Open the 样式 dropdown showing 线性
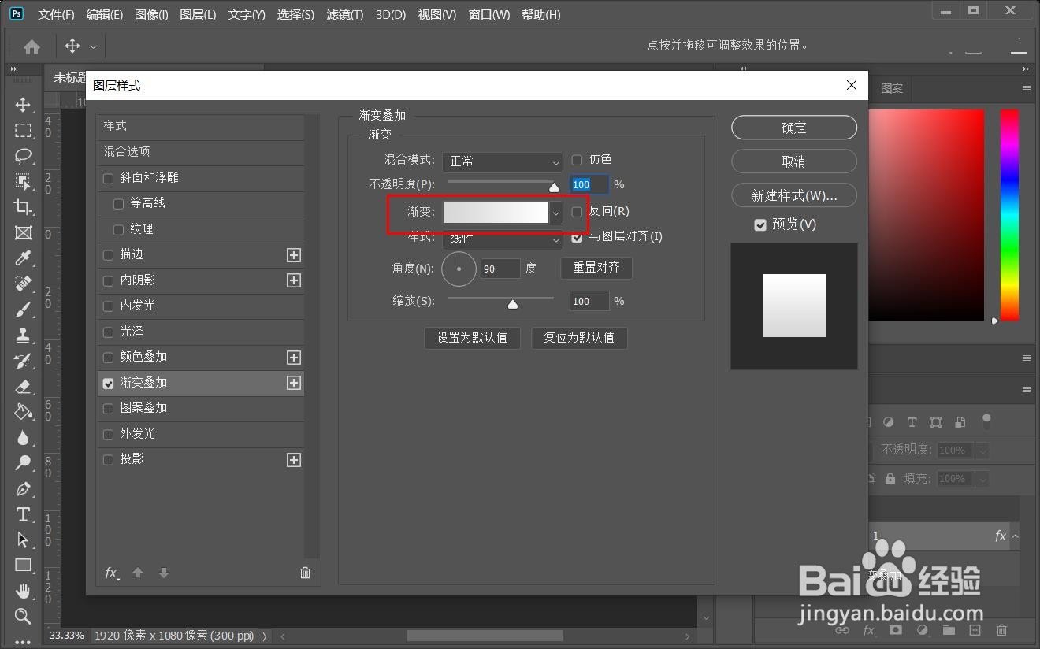The width and height of the screenshot is (1040, 649). [x=503, y=239]
